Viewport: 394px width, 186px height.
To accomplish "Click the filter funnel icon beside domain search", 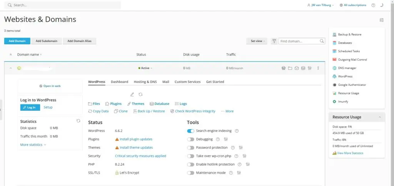I will click(274, 41).
